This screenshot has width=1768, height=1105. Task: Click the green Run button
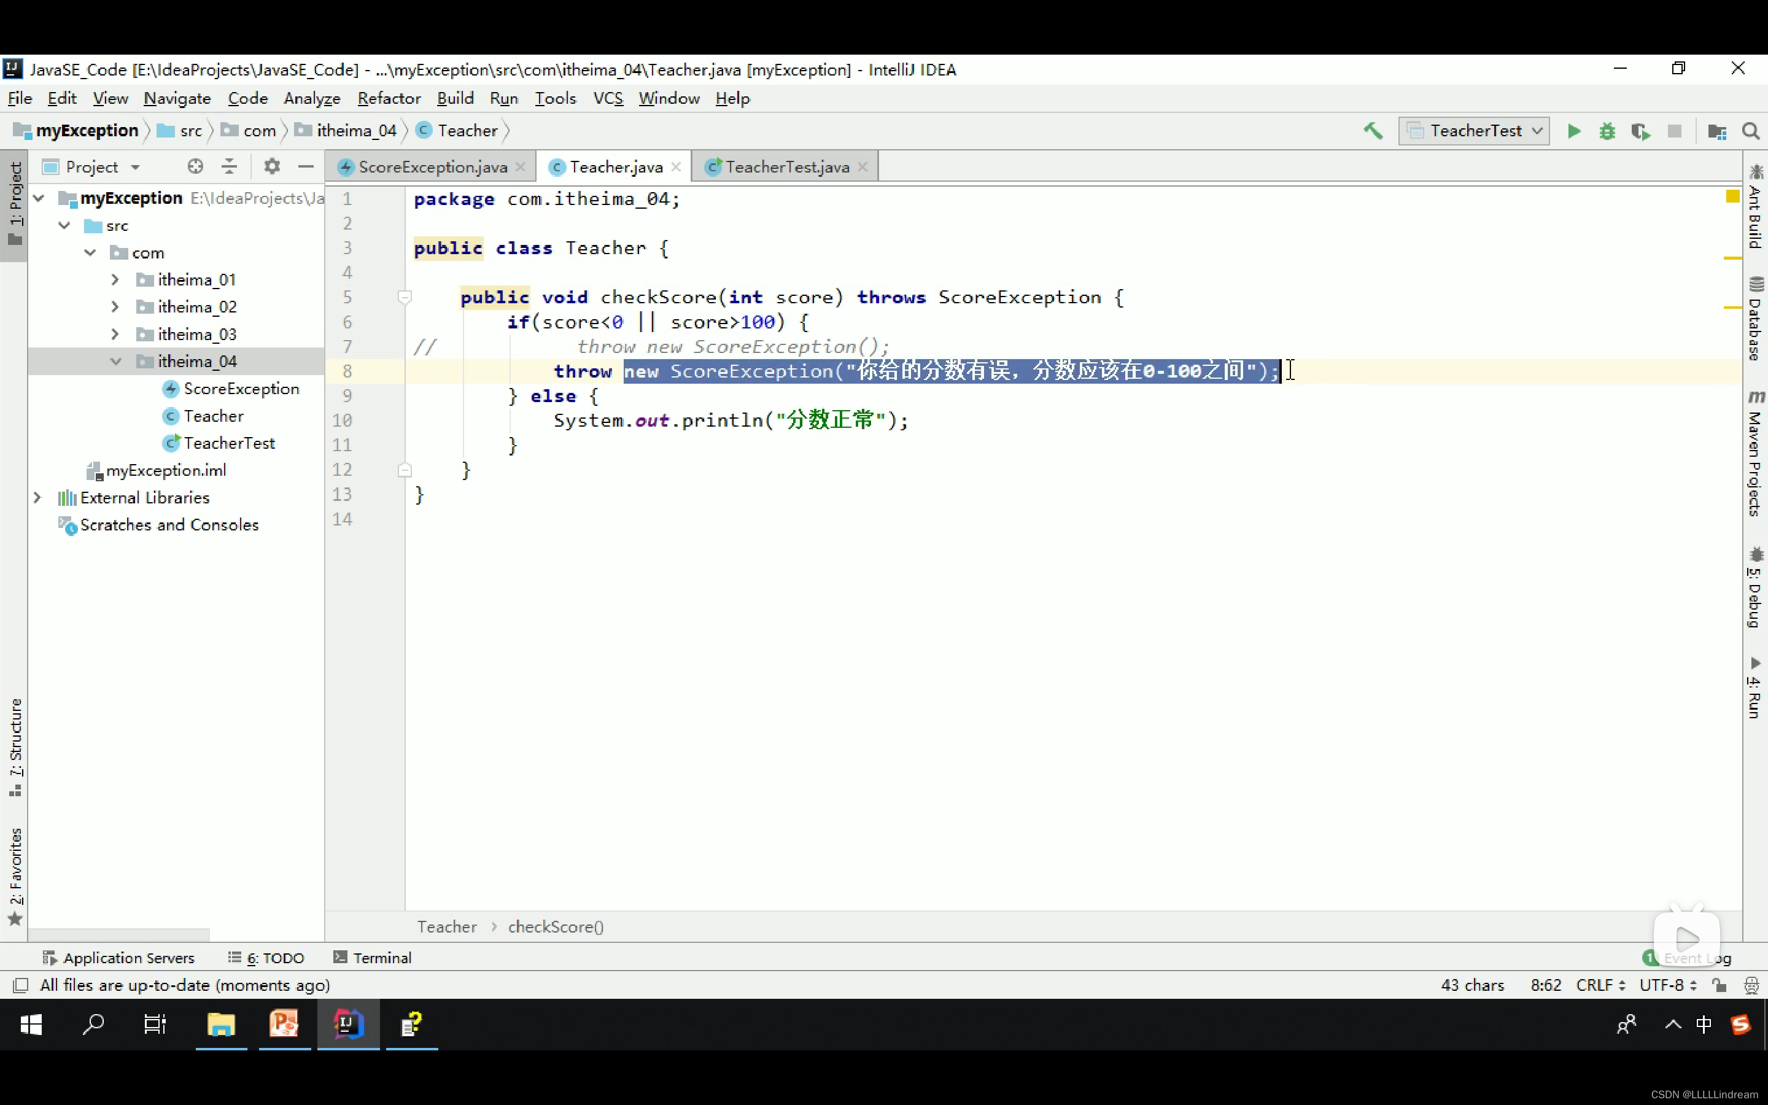(1573, 131)
